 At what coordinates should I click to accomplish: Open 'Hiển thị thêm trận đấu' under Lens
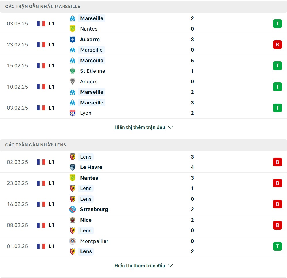(x=140, y=266)
